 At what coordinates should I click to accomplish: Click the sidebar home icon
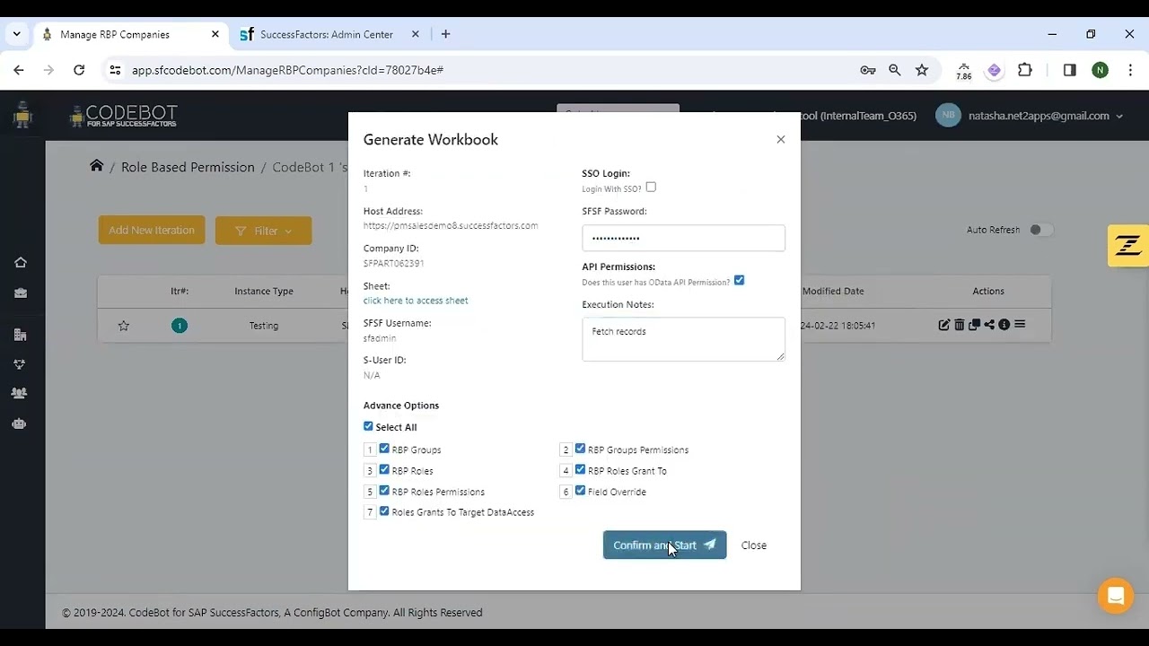click(20, 263)
